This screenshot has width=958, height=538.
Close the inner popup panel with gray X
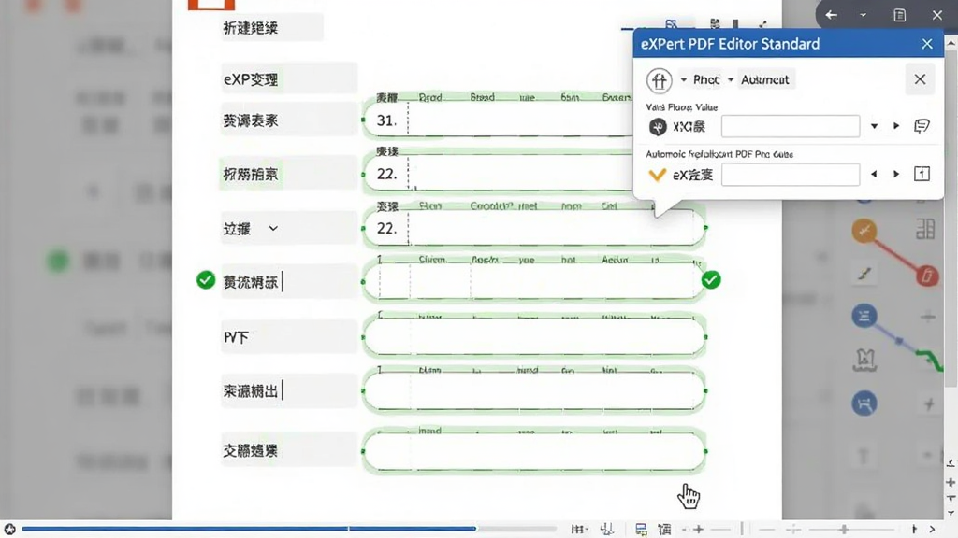click(x=920, y=79)
